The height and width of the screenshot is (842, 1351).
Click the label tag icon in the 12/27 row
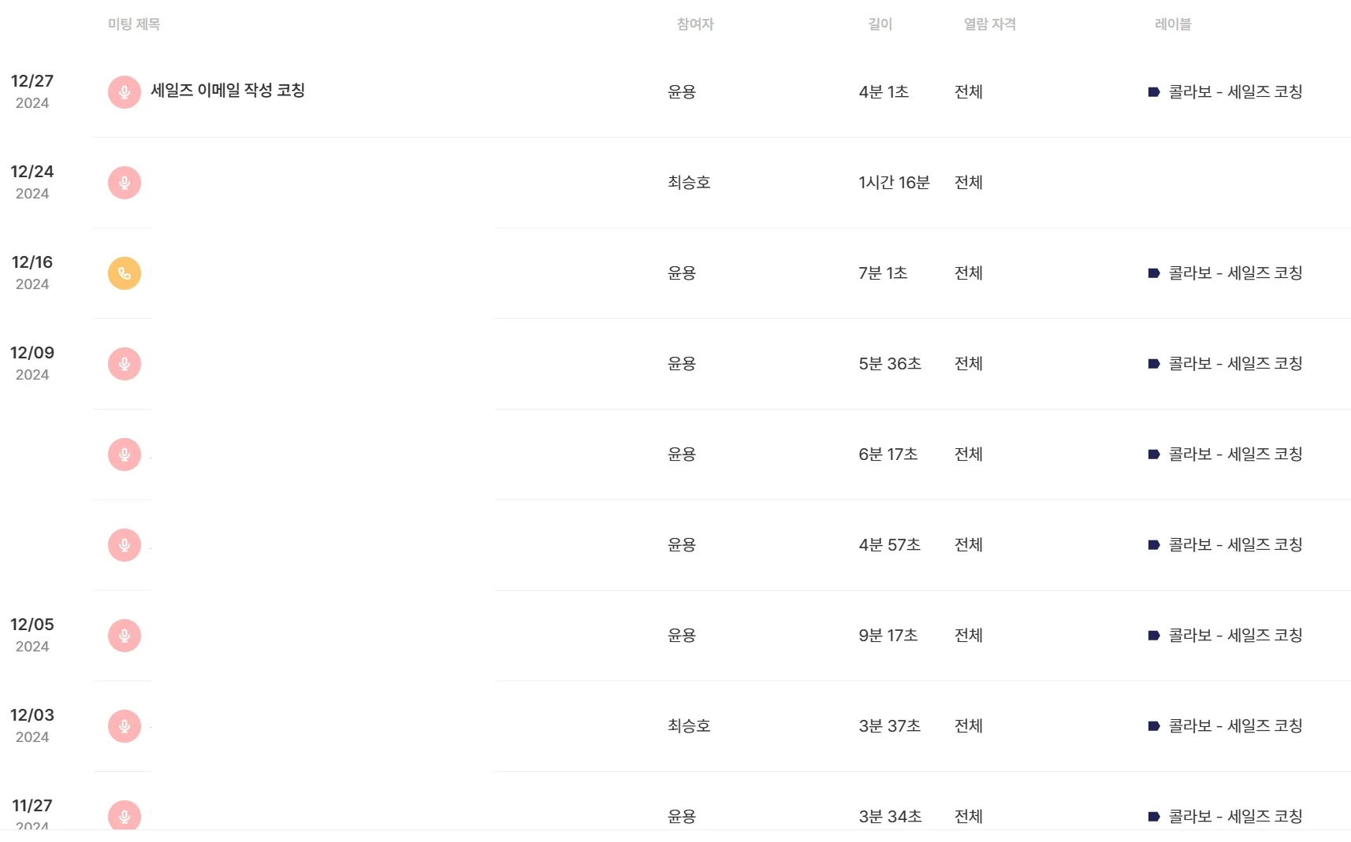[1154, 92]
